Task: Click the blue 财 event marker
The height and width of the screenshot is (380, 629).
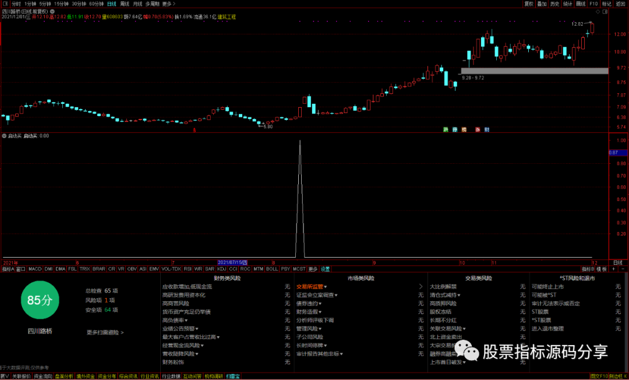Action: [486, 129]
